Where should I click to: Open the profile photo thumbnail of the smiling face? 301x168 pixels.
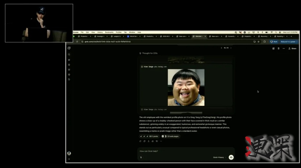[186, 88]
